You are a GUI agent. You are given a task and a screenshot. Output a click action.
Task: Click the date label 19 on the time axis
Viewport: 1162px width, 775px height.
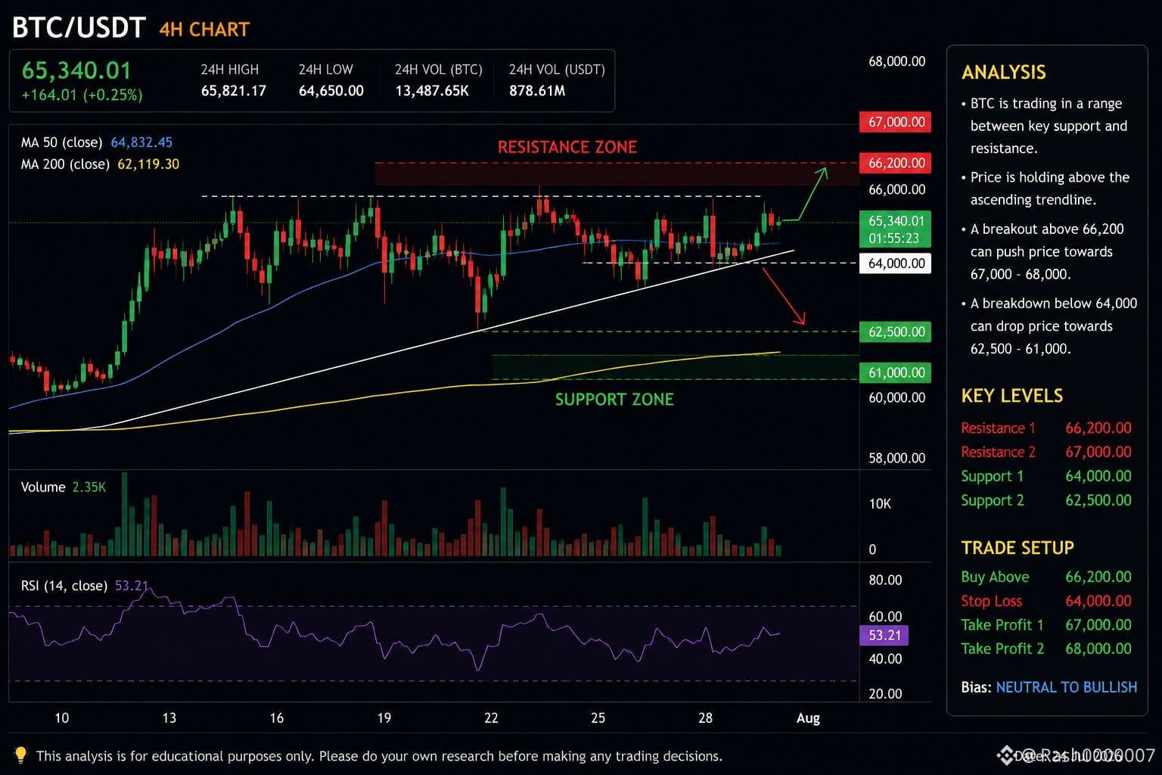point(384,718)
